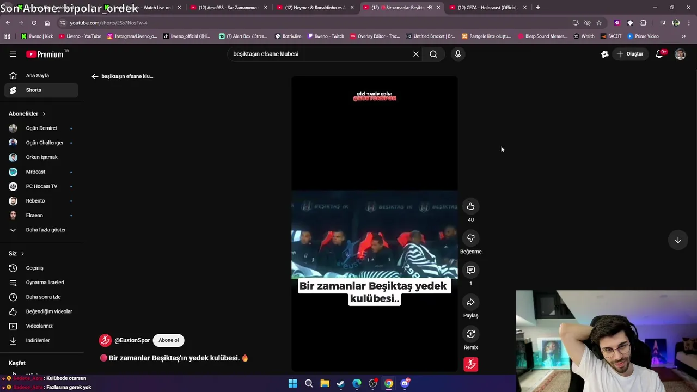Open Steam from the taskbar
Screen dimensions: 697x392
340,383
